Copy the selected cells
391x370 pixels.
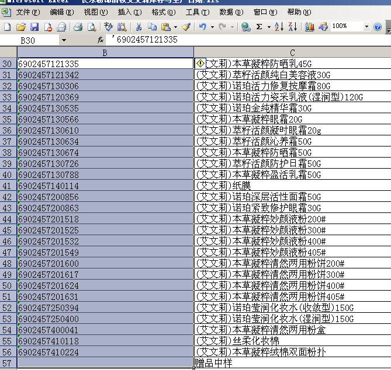pos(152,27)
